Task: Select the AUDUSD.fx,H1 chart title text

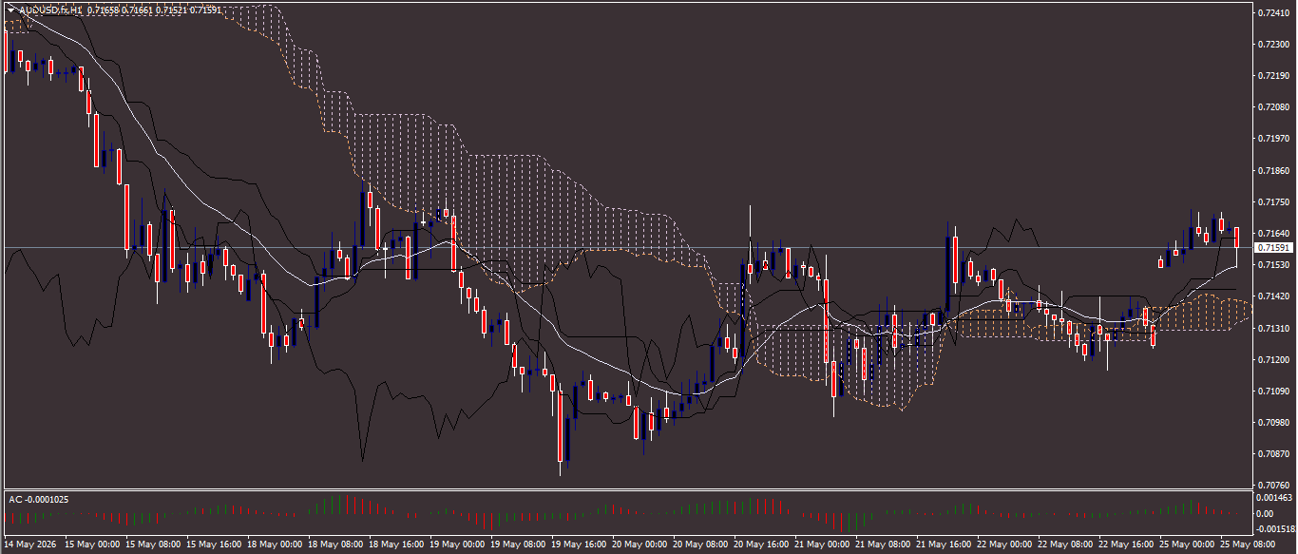Action: tap(49, 10)
